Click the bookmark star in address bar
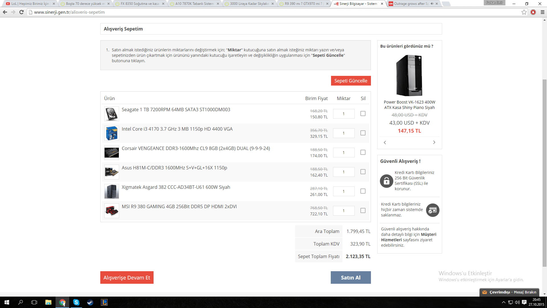 pos(524,12)
